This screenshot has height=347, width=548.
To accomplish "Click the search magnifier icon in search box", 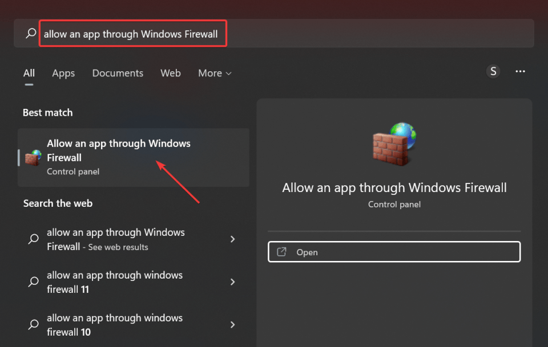I will point(31,34).
